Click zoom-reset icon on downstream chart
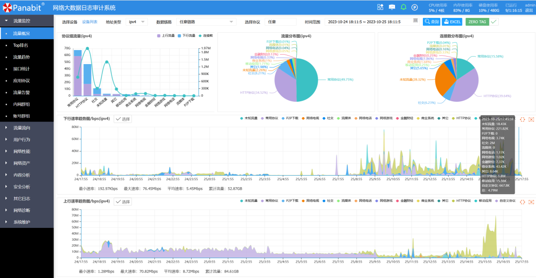The image size is (536, 278). pyautogui.click(x=531, y=119)
